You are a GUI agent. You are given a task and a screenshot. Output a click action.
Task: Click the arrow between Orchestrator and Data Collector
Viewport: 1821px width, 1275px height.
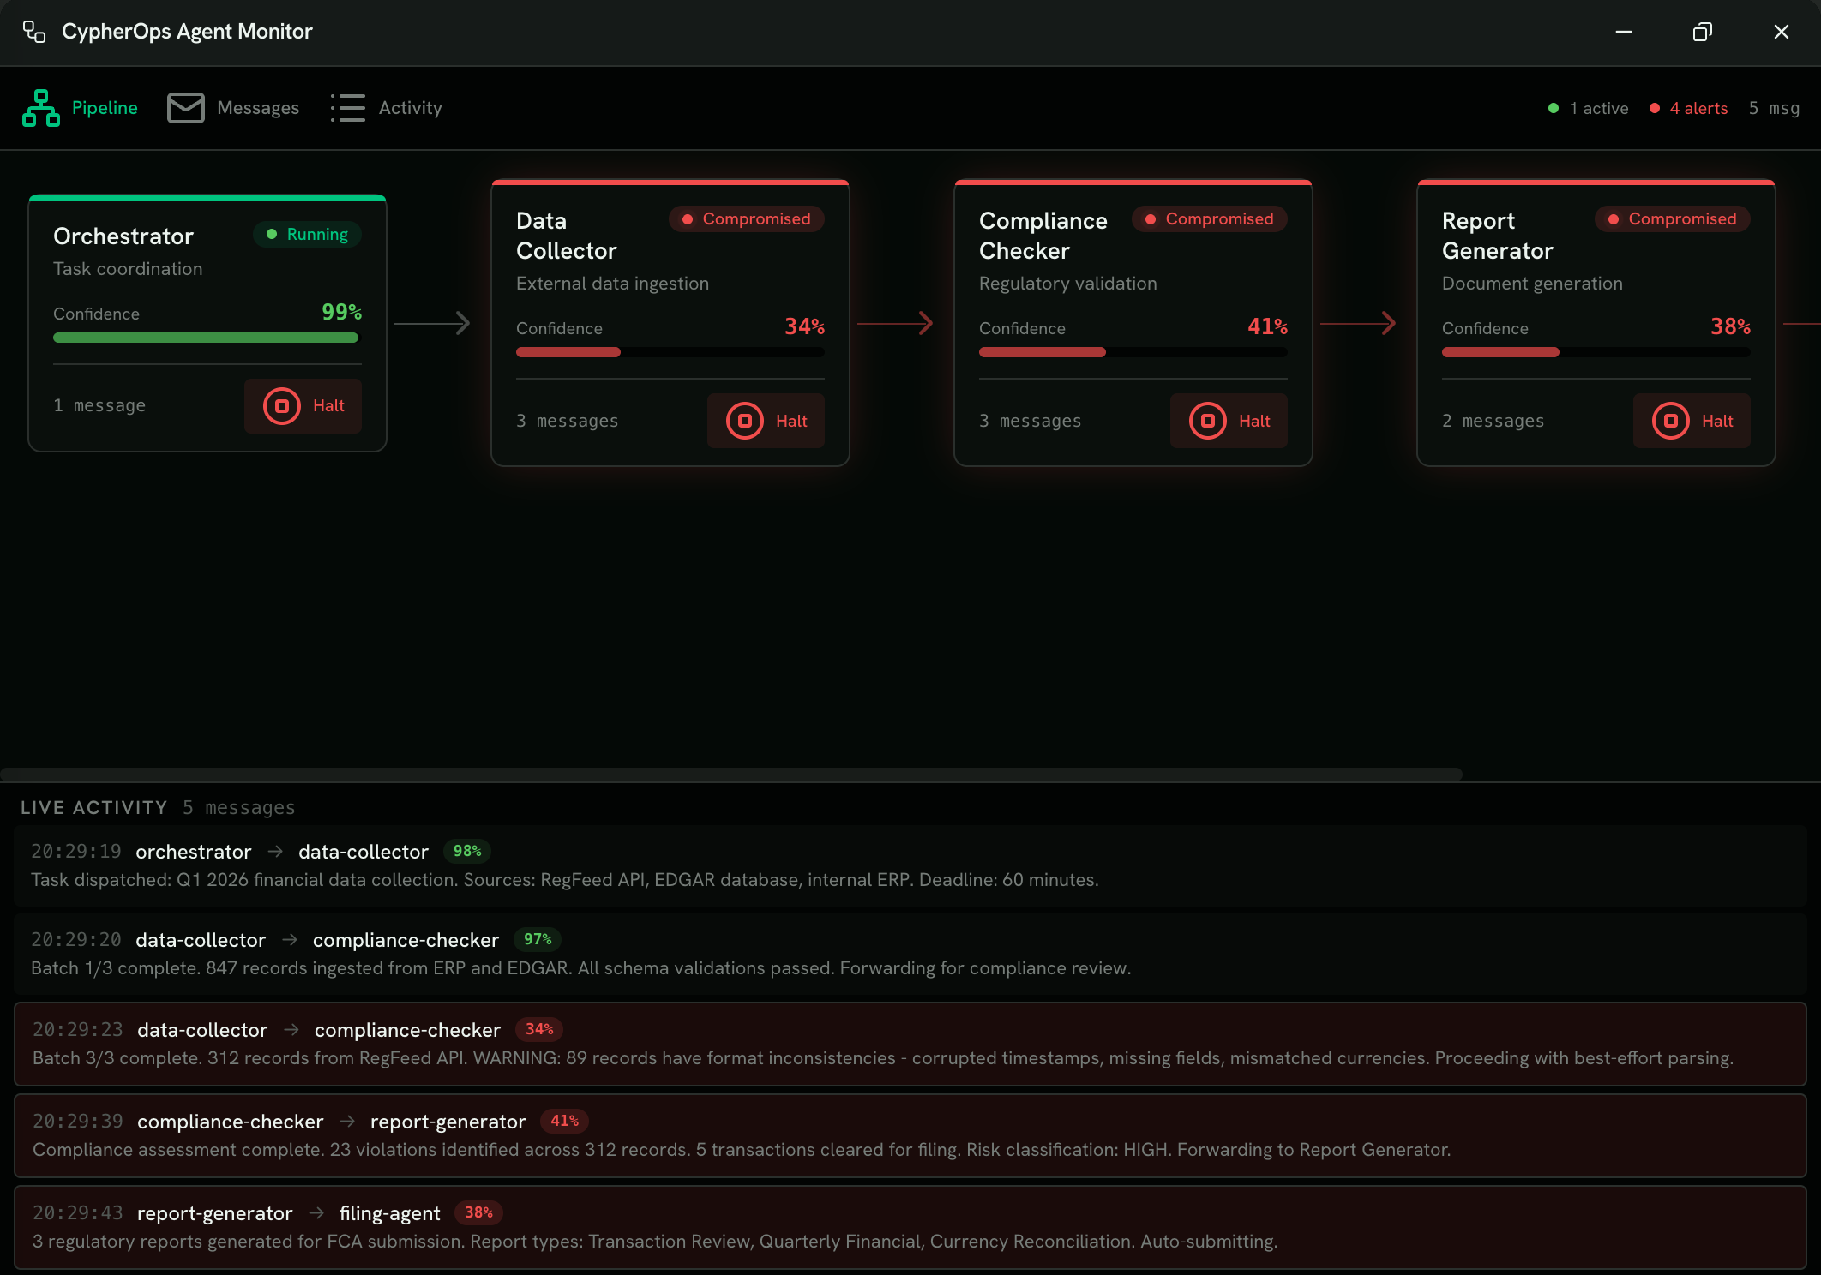coord(433,323)
